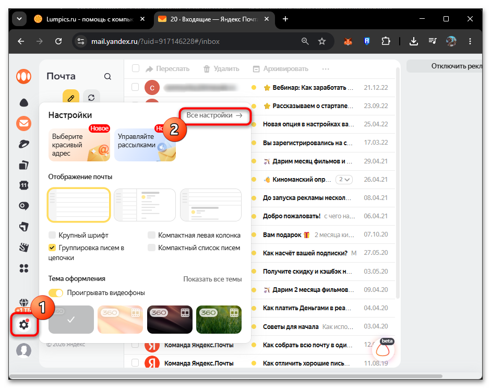Click the settings gear icon in sidebar
The height and width of the screenshot is (388, 491).
(24, 325)
